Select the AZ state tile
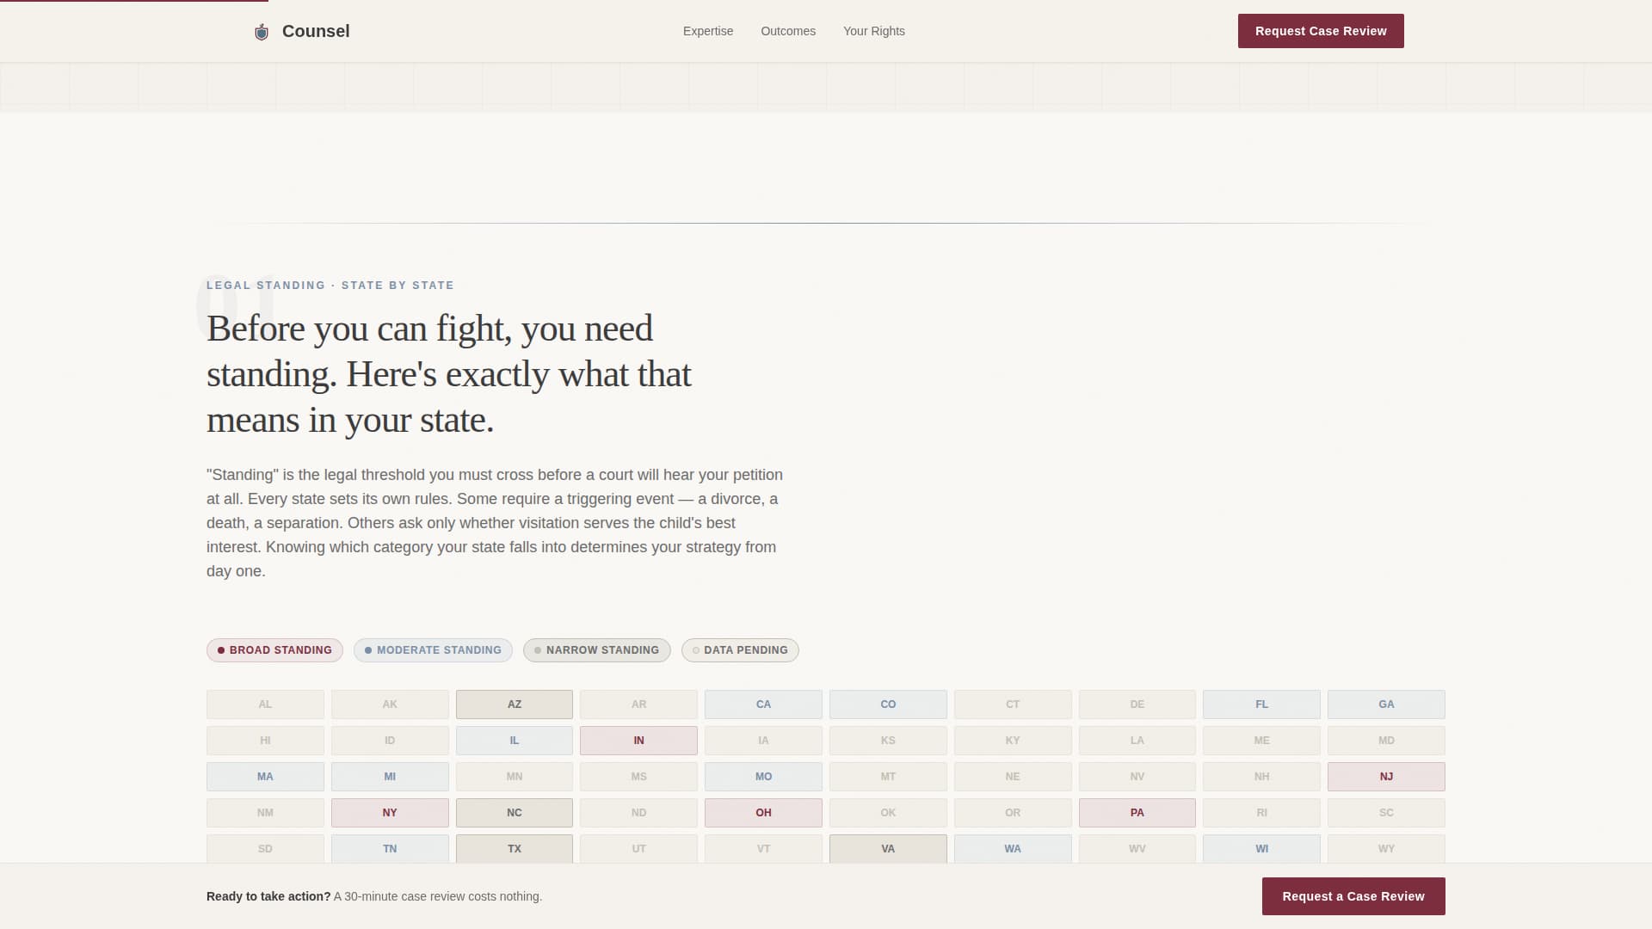Image resolution: width=1652 pixels, height=929 pixels. (x=514, y=704)
